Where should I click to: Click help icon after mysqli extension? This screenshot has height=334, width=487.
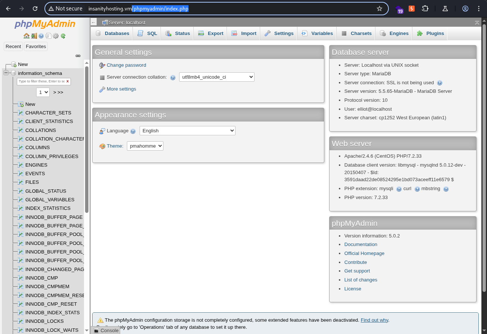click(399, 189)
